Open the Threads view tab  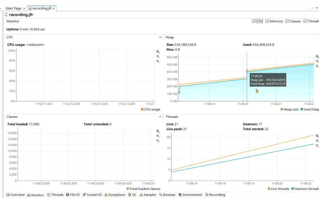[55, 195]
